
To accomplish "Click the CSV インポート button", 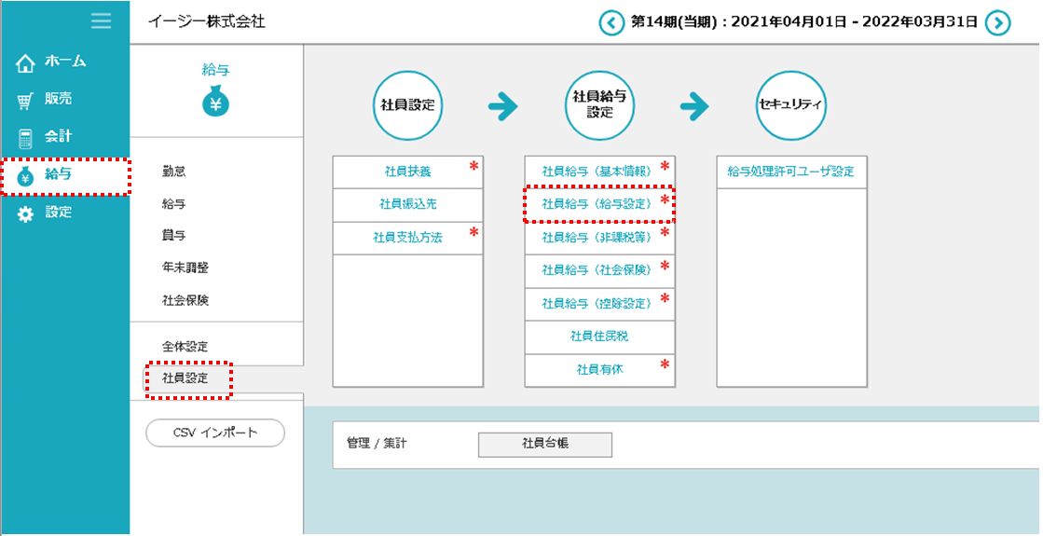I will pyautogui.click(x=215, y=433).
